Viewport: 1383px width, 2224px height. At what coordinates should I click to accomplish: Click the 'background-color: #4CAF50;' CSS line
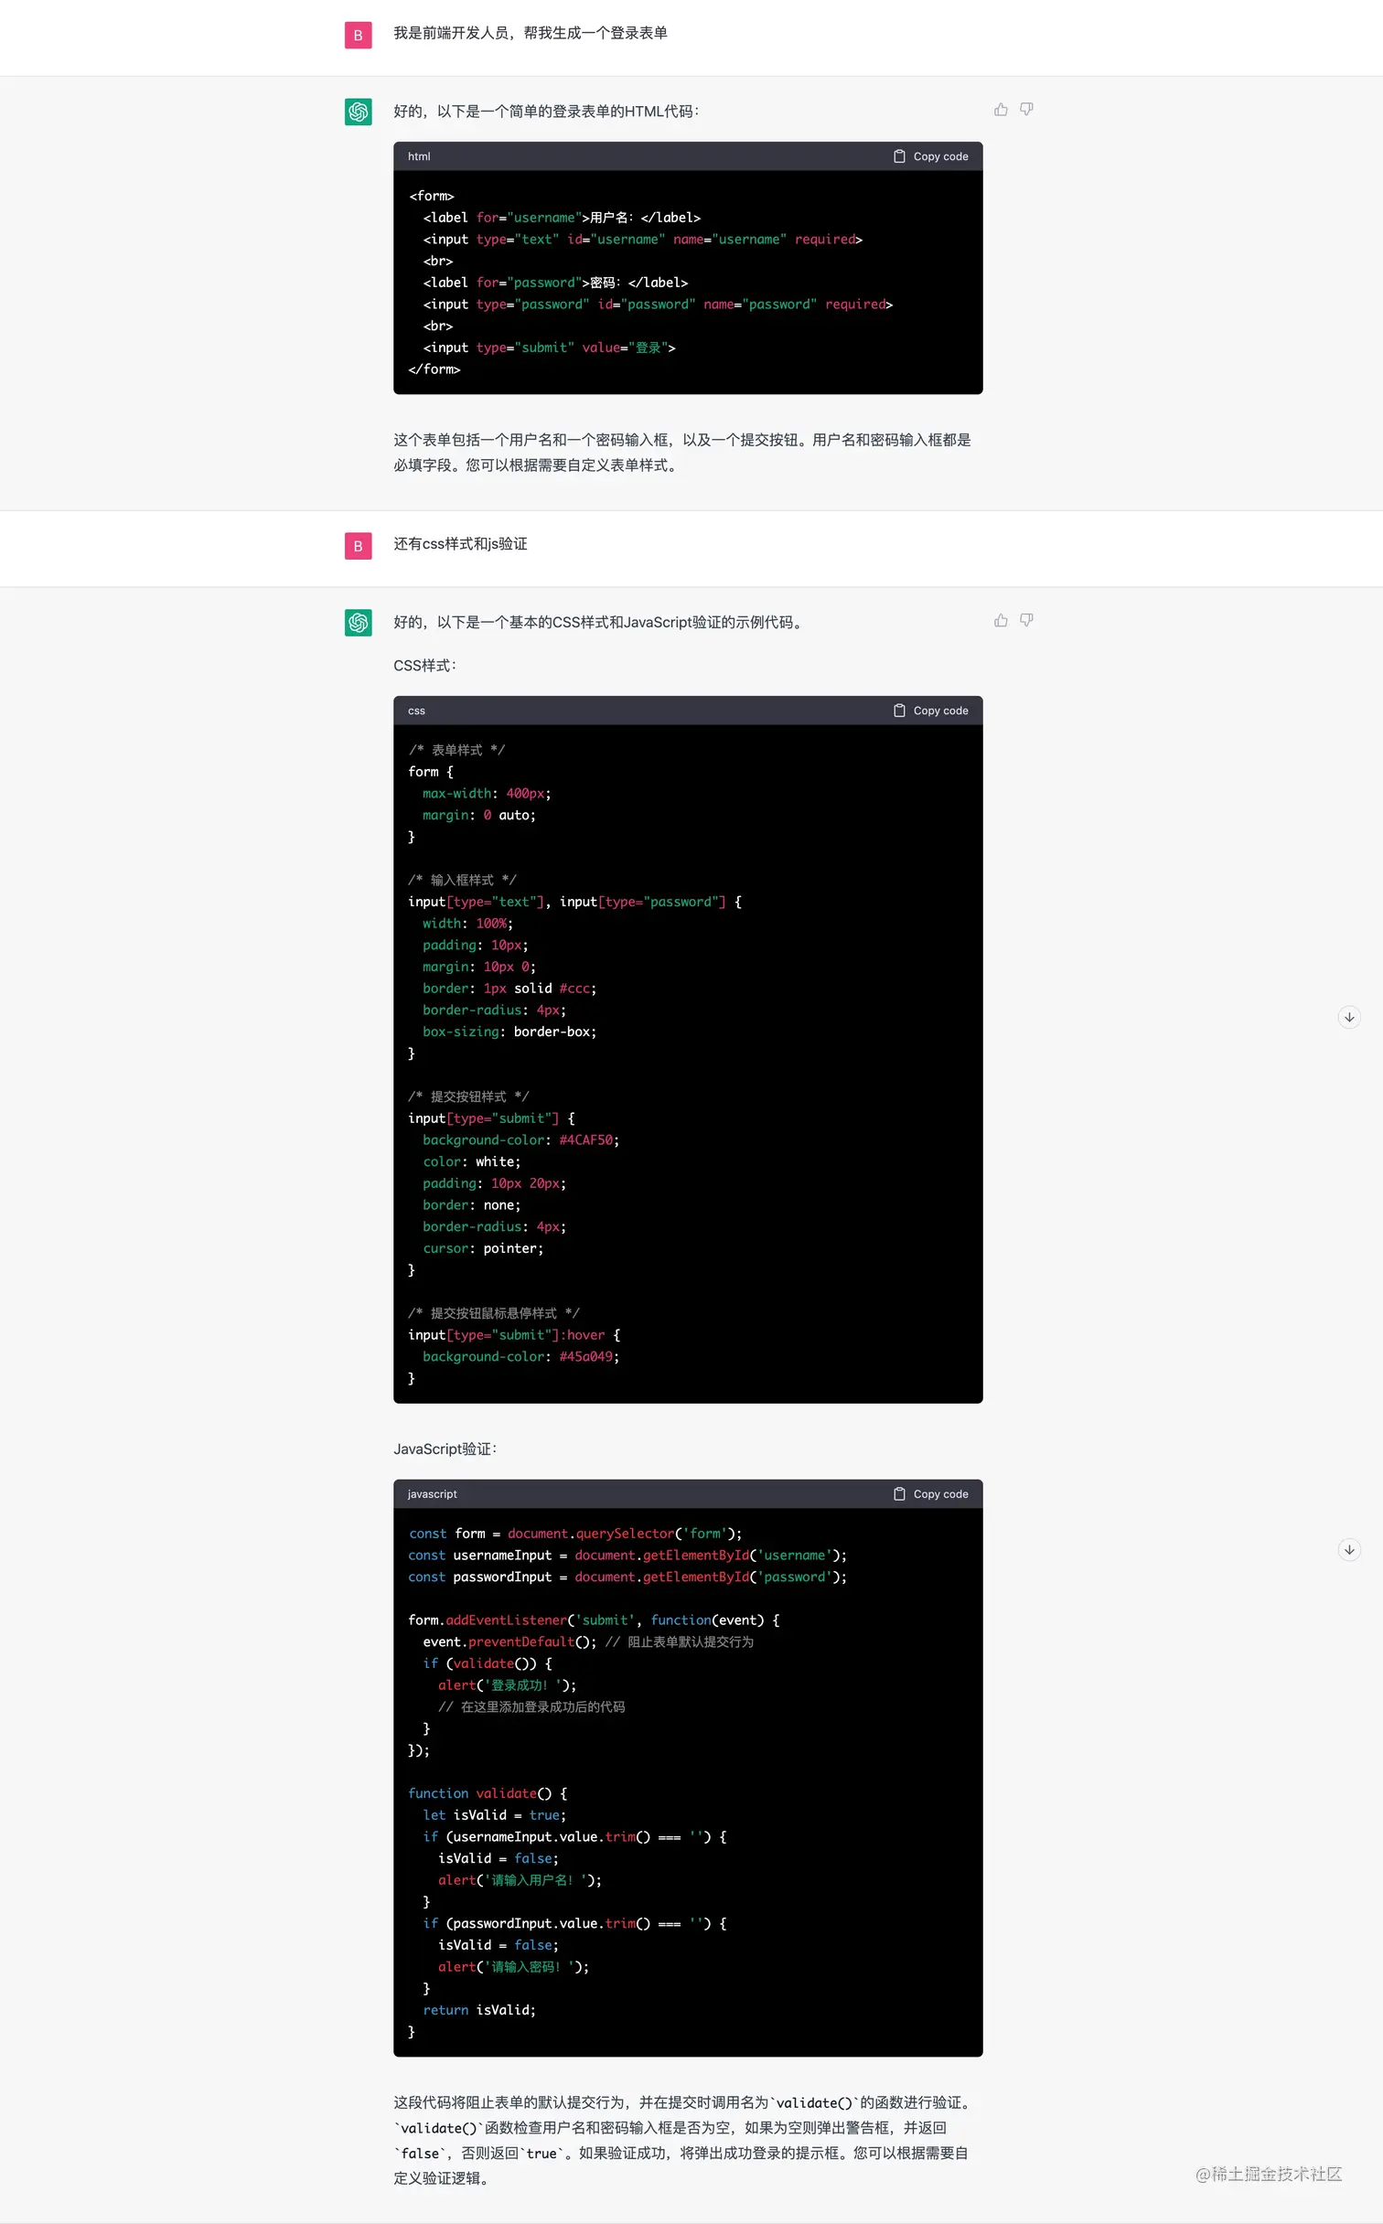coord(520,1140)
